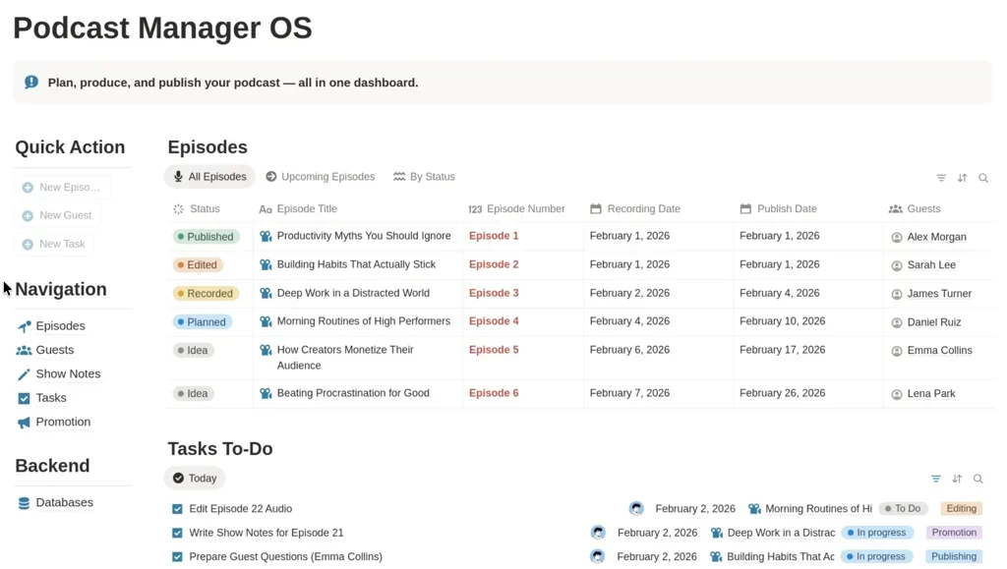Open the In progress status on the Promotion row

pos(876,533)
